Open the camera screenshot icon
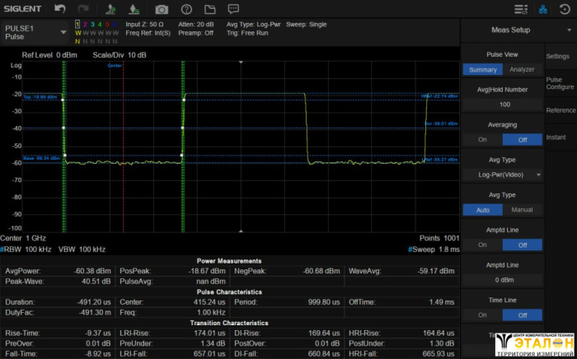 162,9
